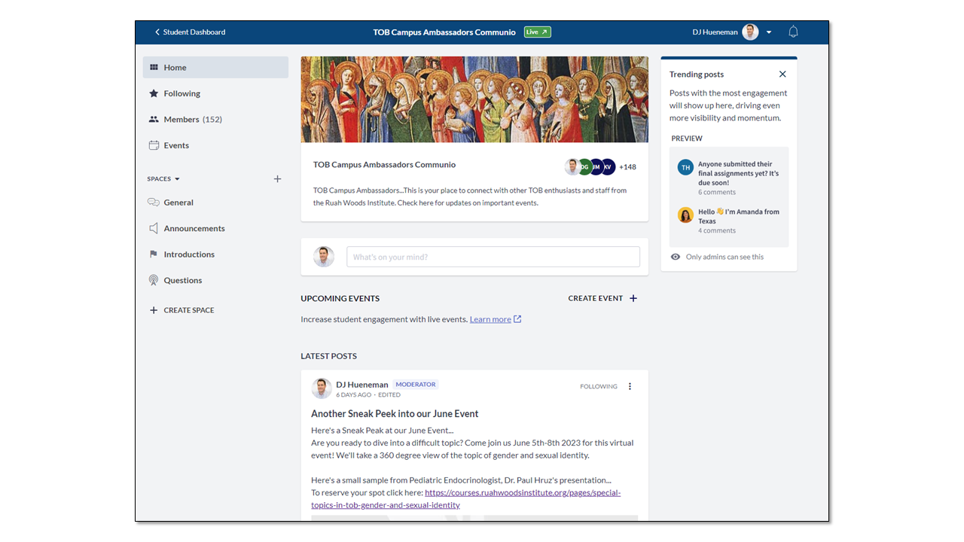
Task: Expand the DJ Hueneman account dropdown
Action: (769, 32)
